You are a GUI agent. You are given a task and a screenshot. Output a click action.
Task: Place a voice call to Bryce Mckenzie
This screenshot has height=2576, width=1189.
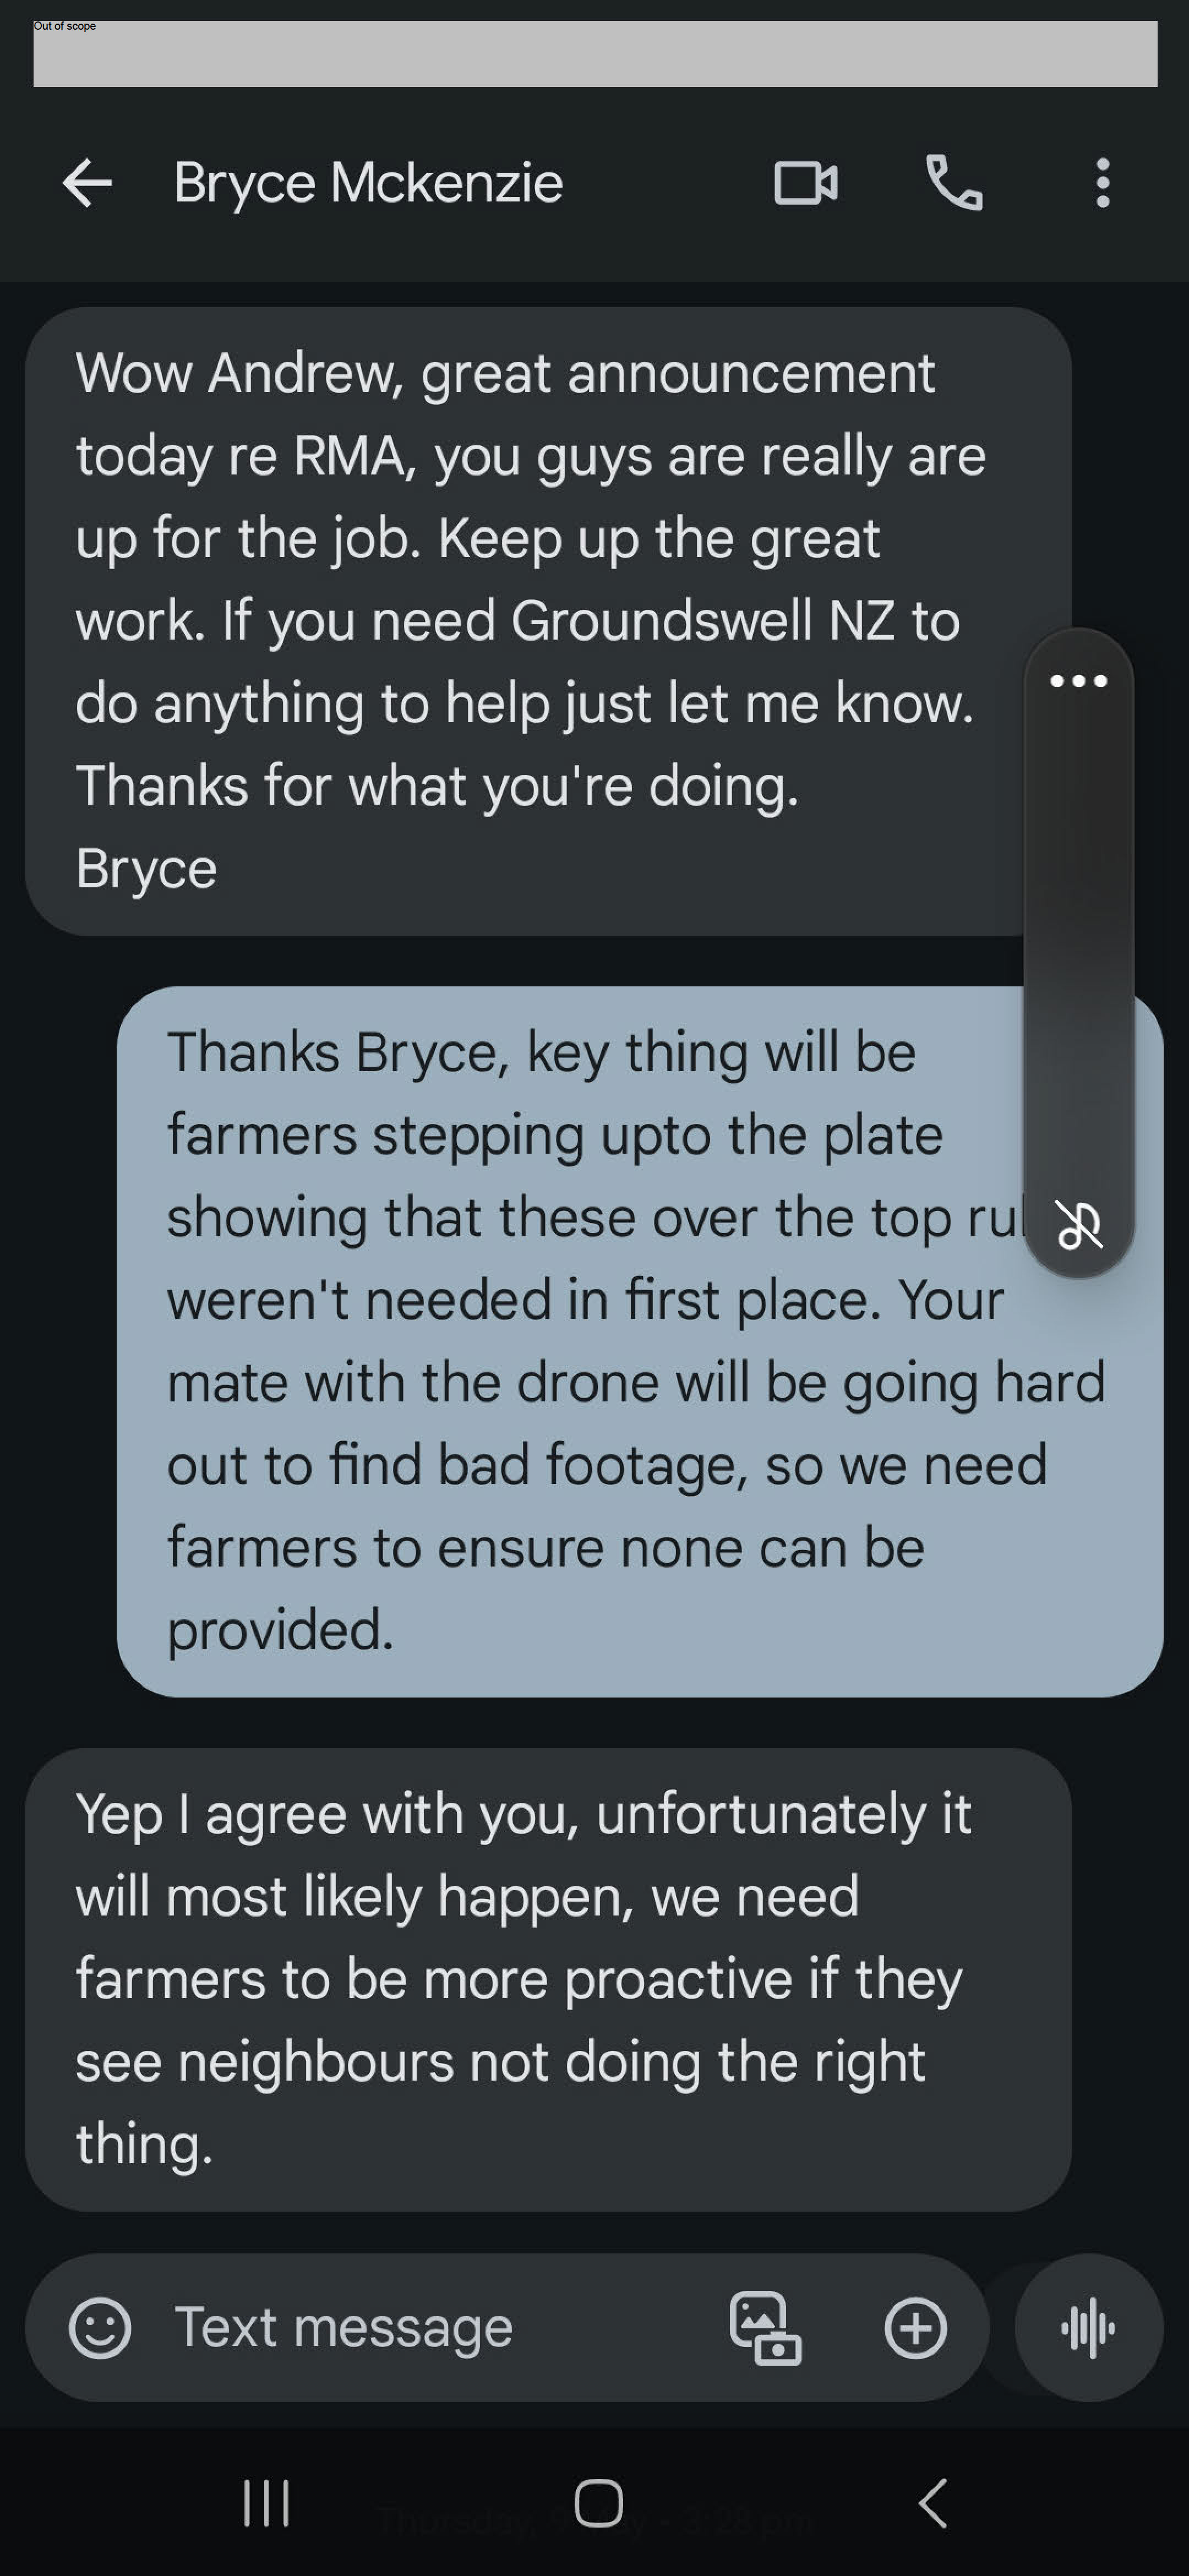954,183
